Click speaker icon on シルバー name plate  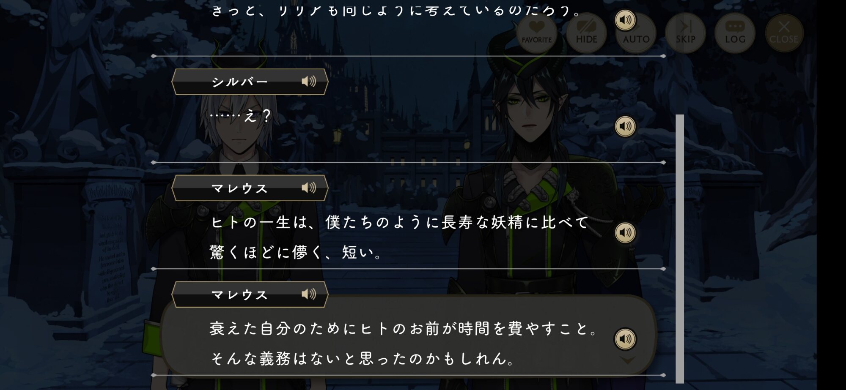[x=309, y=82]
